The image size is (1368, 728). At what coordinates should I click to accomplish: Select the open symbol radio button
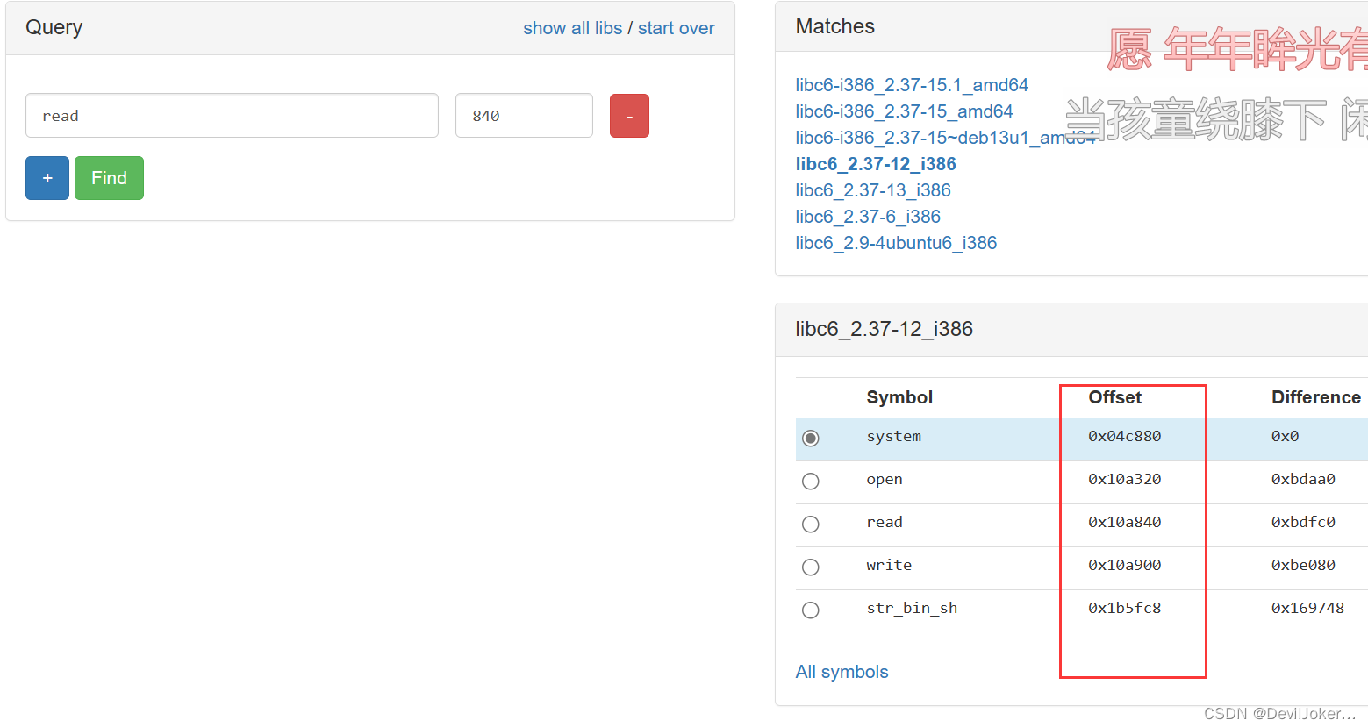point(810,481)
